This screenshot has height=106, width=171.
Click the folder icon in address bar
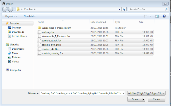coord(18,9)
